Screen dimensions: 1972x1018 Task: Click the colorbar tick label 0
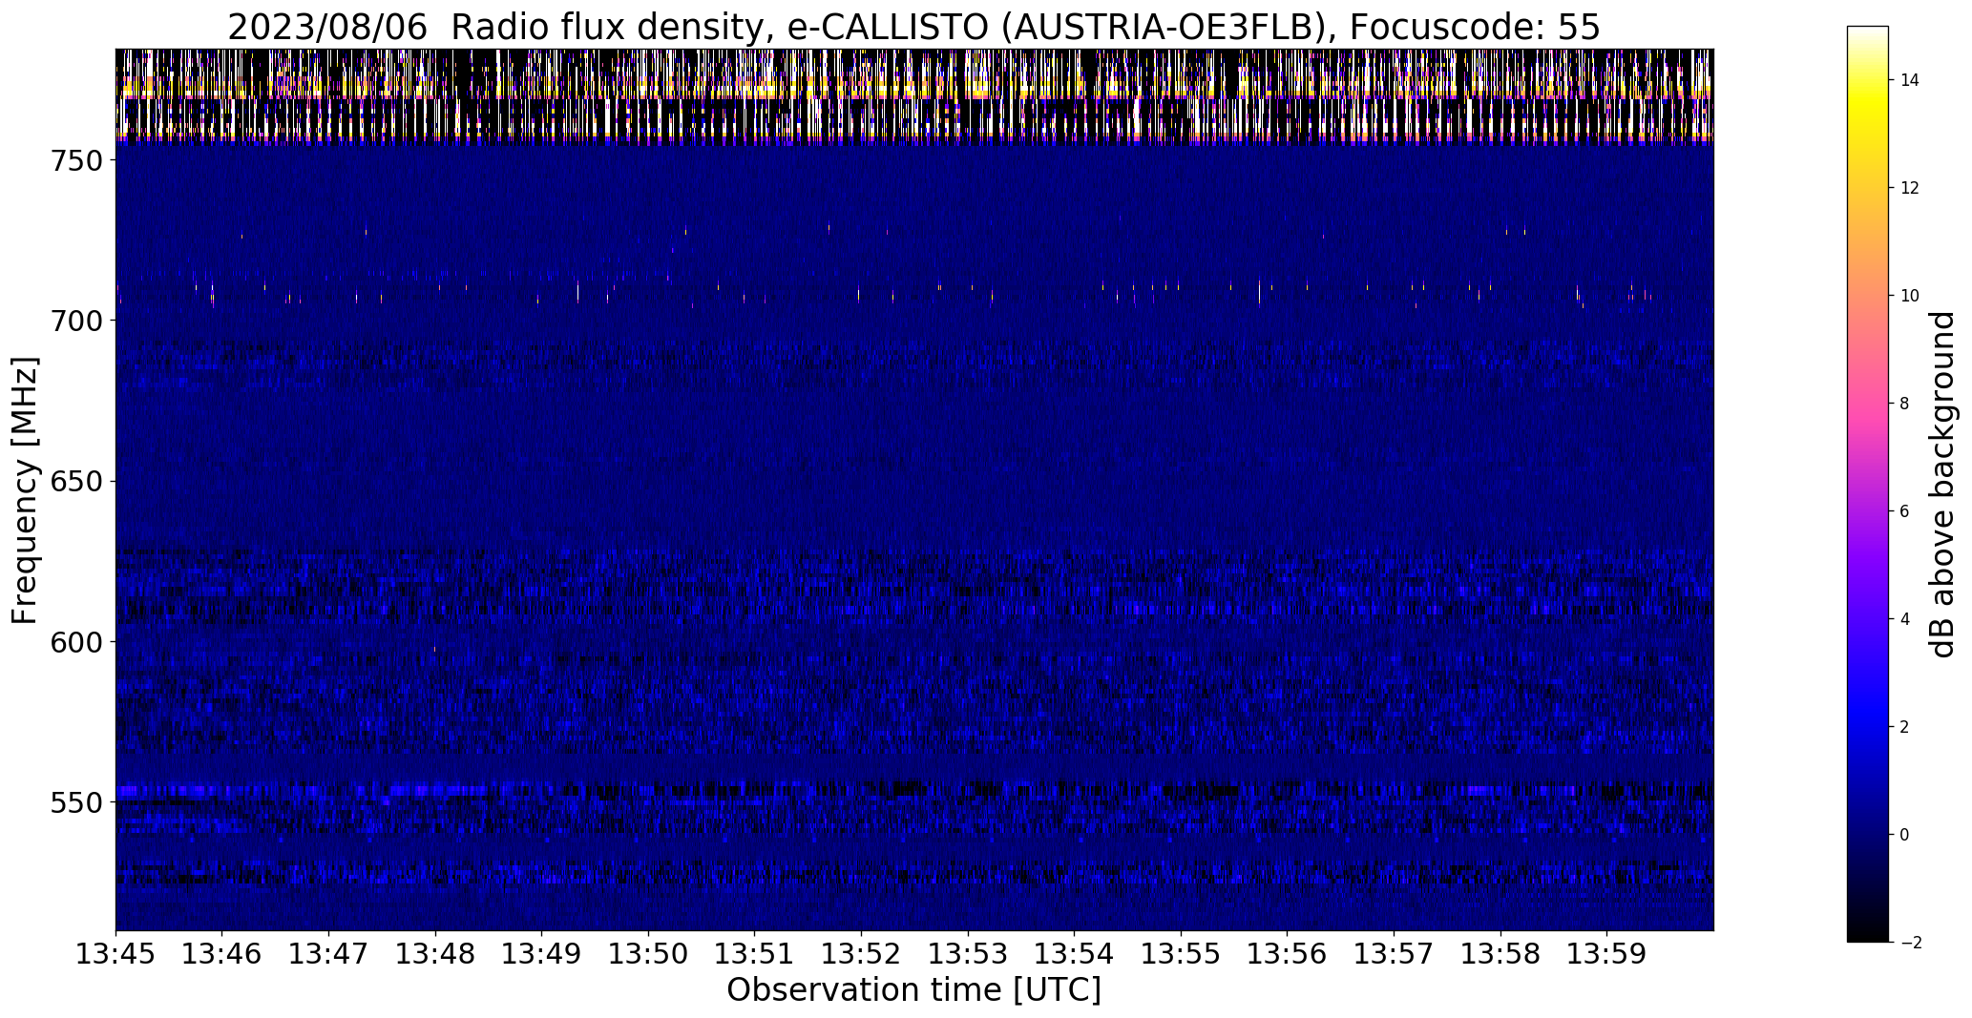pyautogui.click(x=1905, y=835)
